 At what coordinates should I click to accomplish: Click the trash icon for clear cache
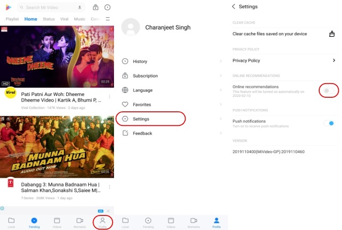(x=332, y=34)
